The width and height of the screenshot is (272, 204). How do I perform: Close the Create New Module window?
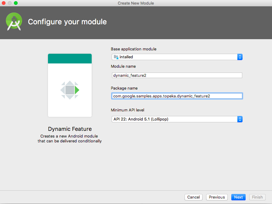tap(4, 3)
